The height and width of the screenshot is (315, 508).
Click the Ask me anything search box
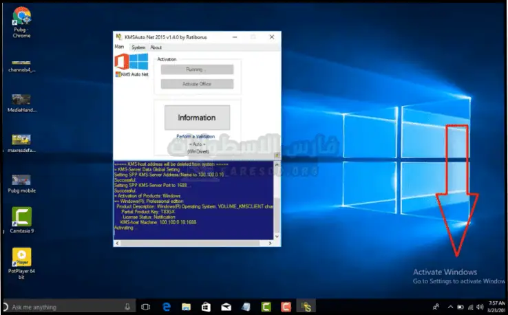pyautogui.click(x=65, y=307)
